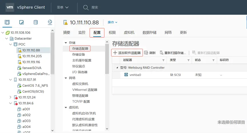Image resolution: width=247 pixels, height=133 pixels.
Task: Click the VM icon beside CentOS 7.6_NFS
Action: coord(19,86)
